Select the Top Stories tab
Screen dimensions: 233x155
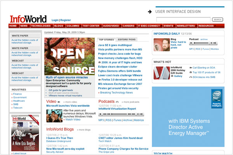(x=106, y=40)
